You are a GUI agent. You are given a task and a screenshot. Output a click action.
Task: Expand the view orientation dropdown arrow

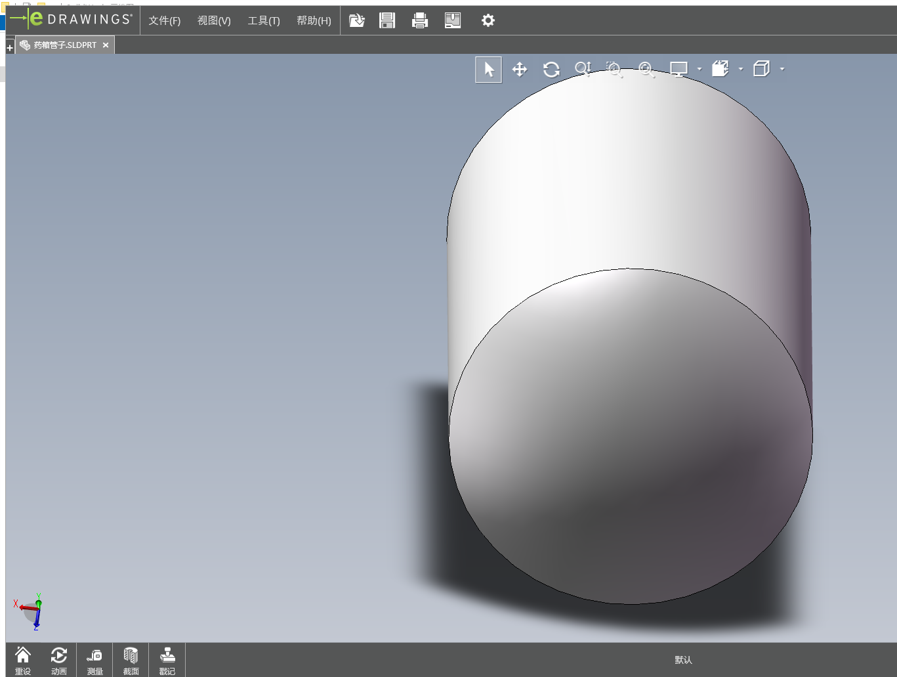[x=741, y=69]
